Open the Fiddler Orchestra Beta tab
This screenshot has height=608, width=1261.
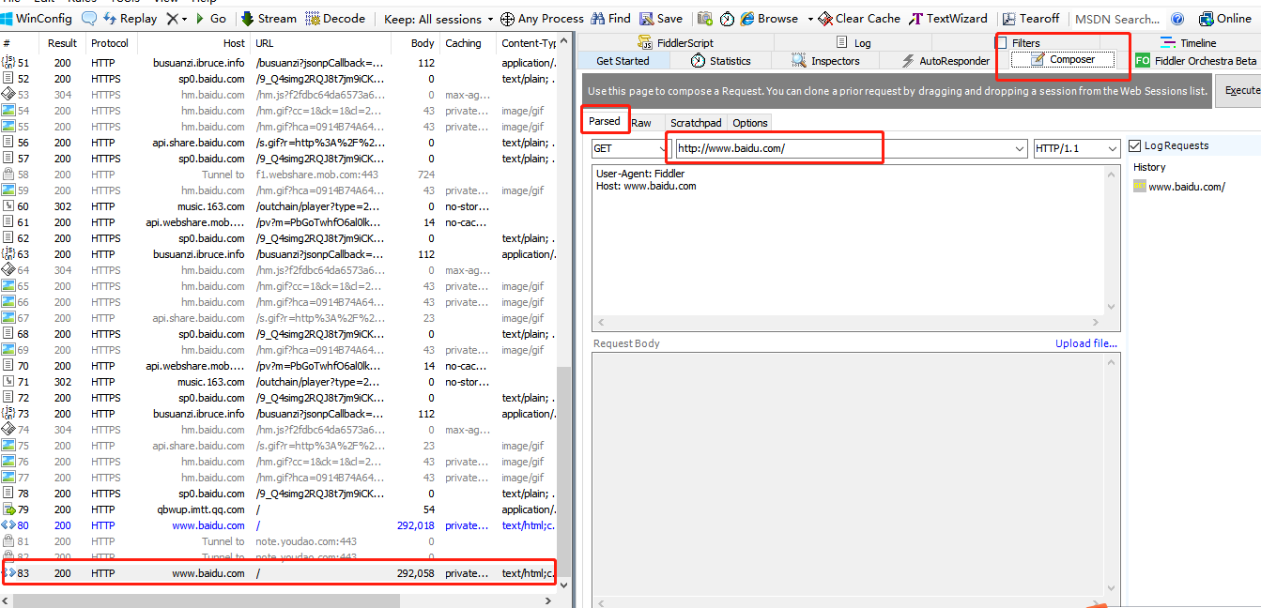click(x=1195, y=61)
